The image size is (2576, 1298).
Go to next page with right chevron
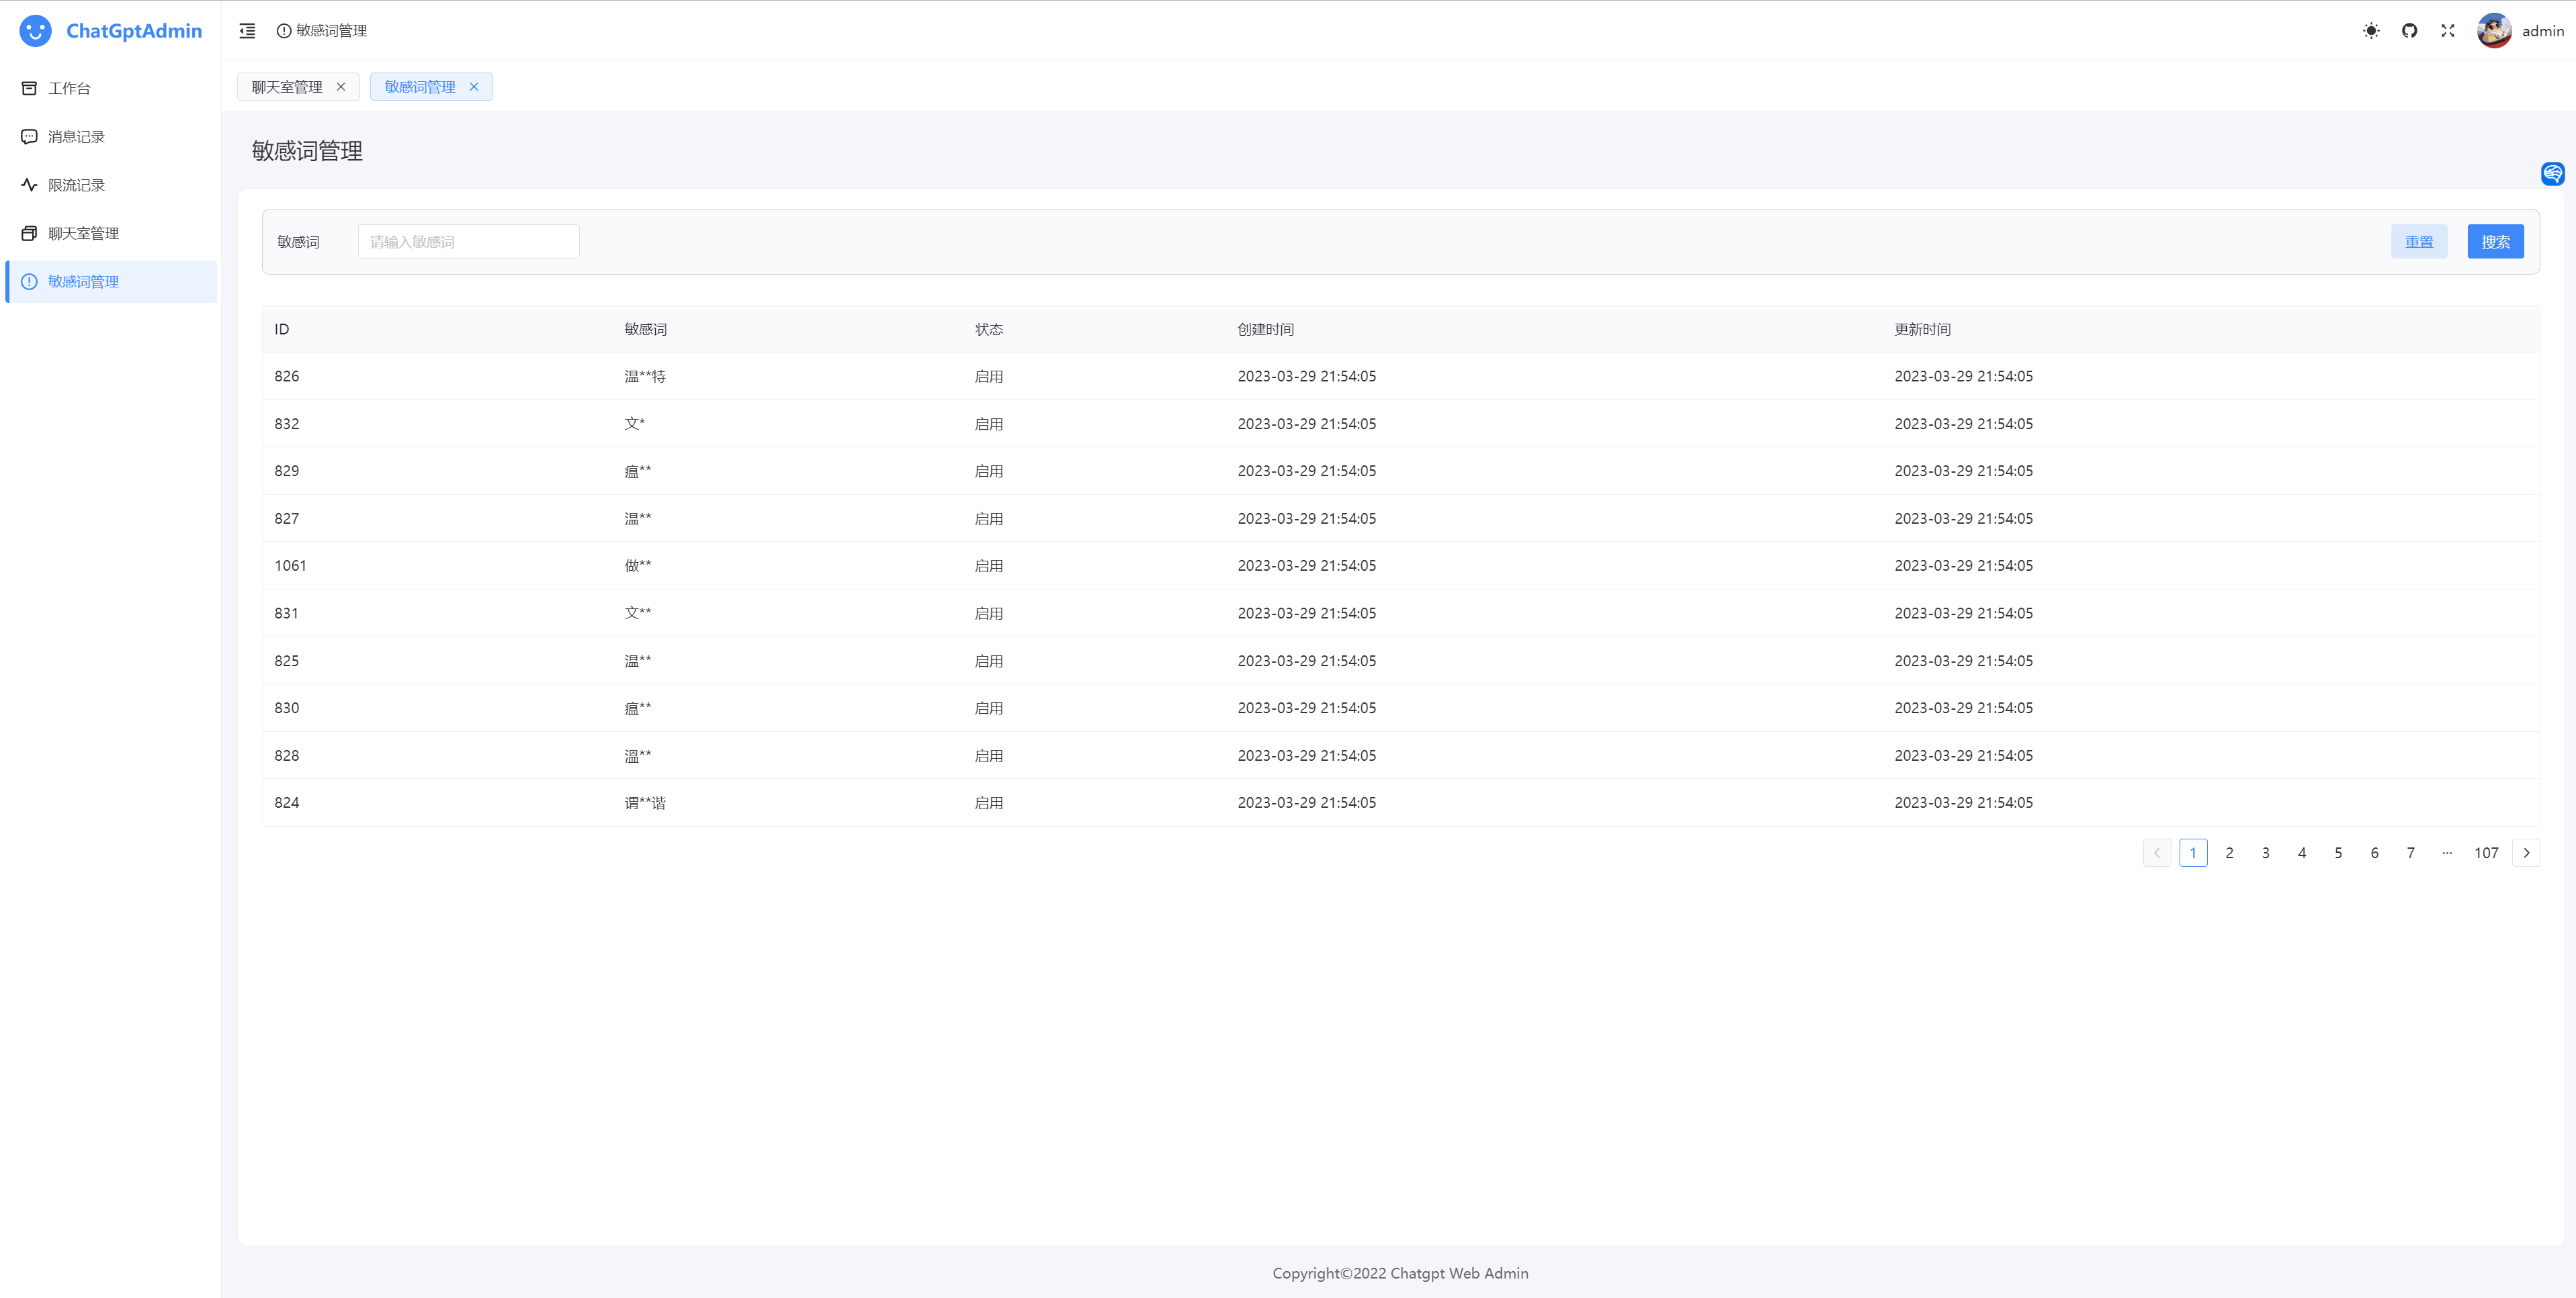coord(2526,852)
